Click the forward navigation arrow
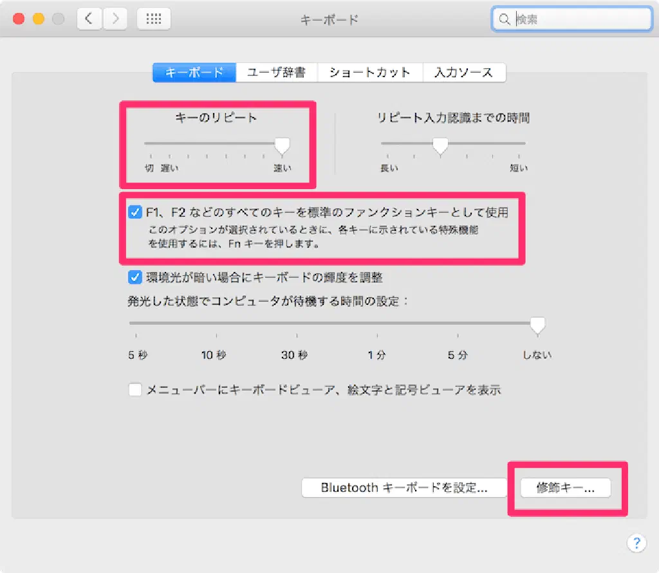This screenshot has height=573, width=659. (115, 19)
